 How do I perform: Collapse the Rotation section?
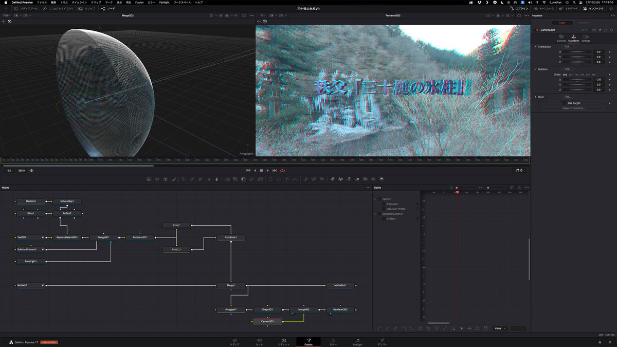535,69
